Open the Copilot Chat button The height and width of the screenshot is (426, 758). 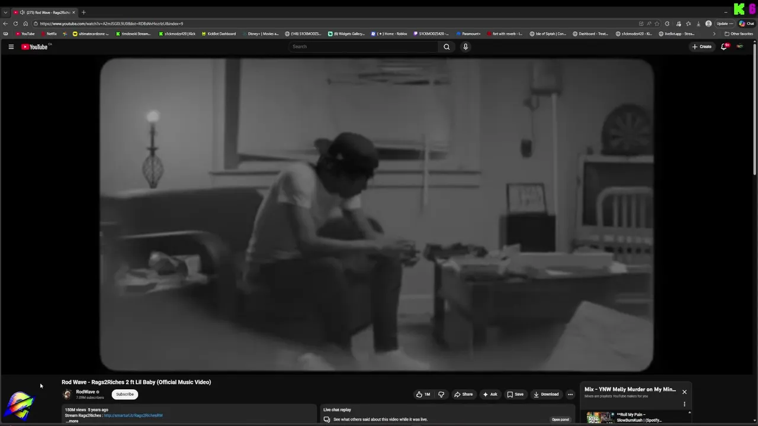[747, 24]
